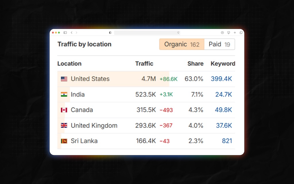Select the Sri Lanka flag icon

[x=64, y=141]
